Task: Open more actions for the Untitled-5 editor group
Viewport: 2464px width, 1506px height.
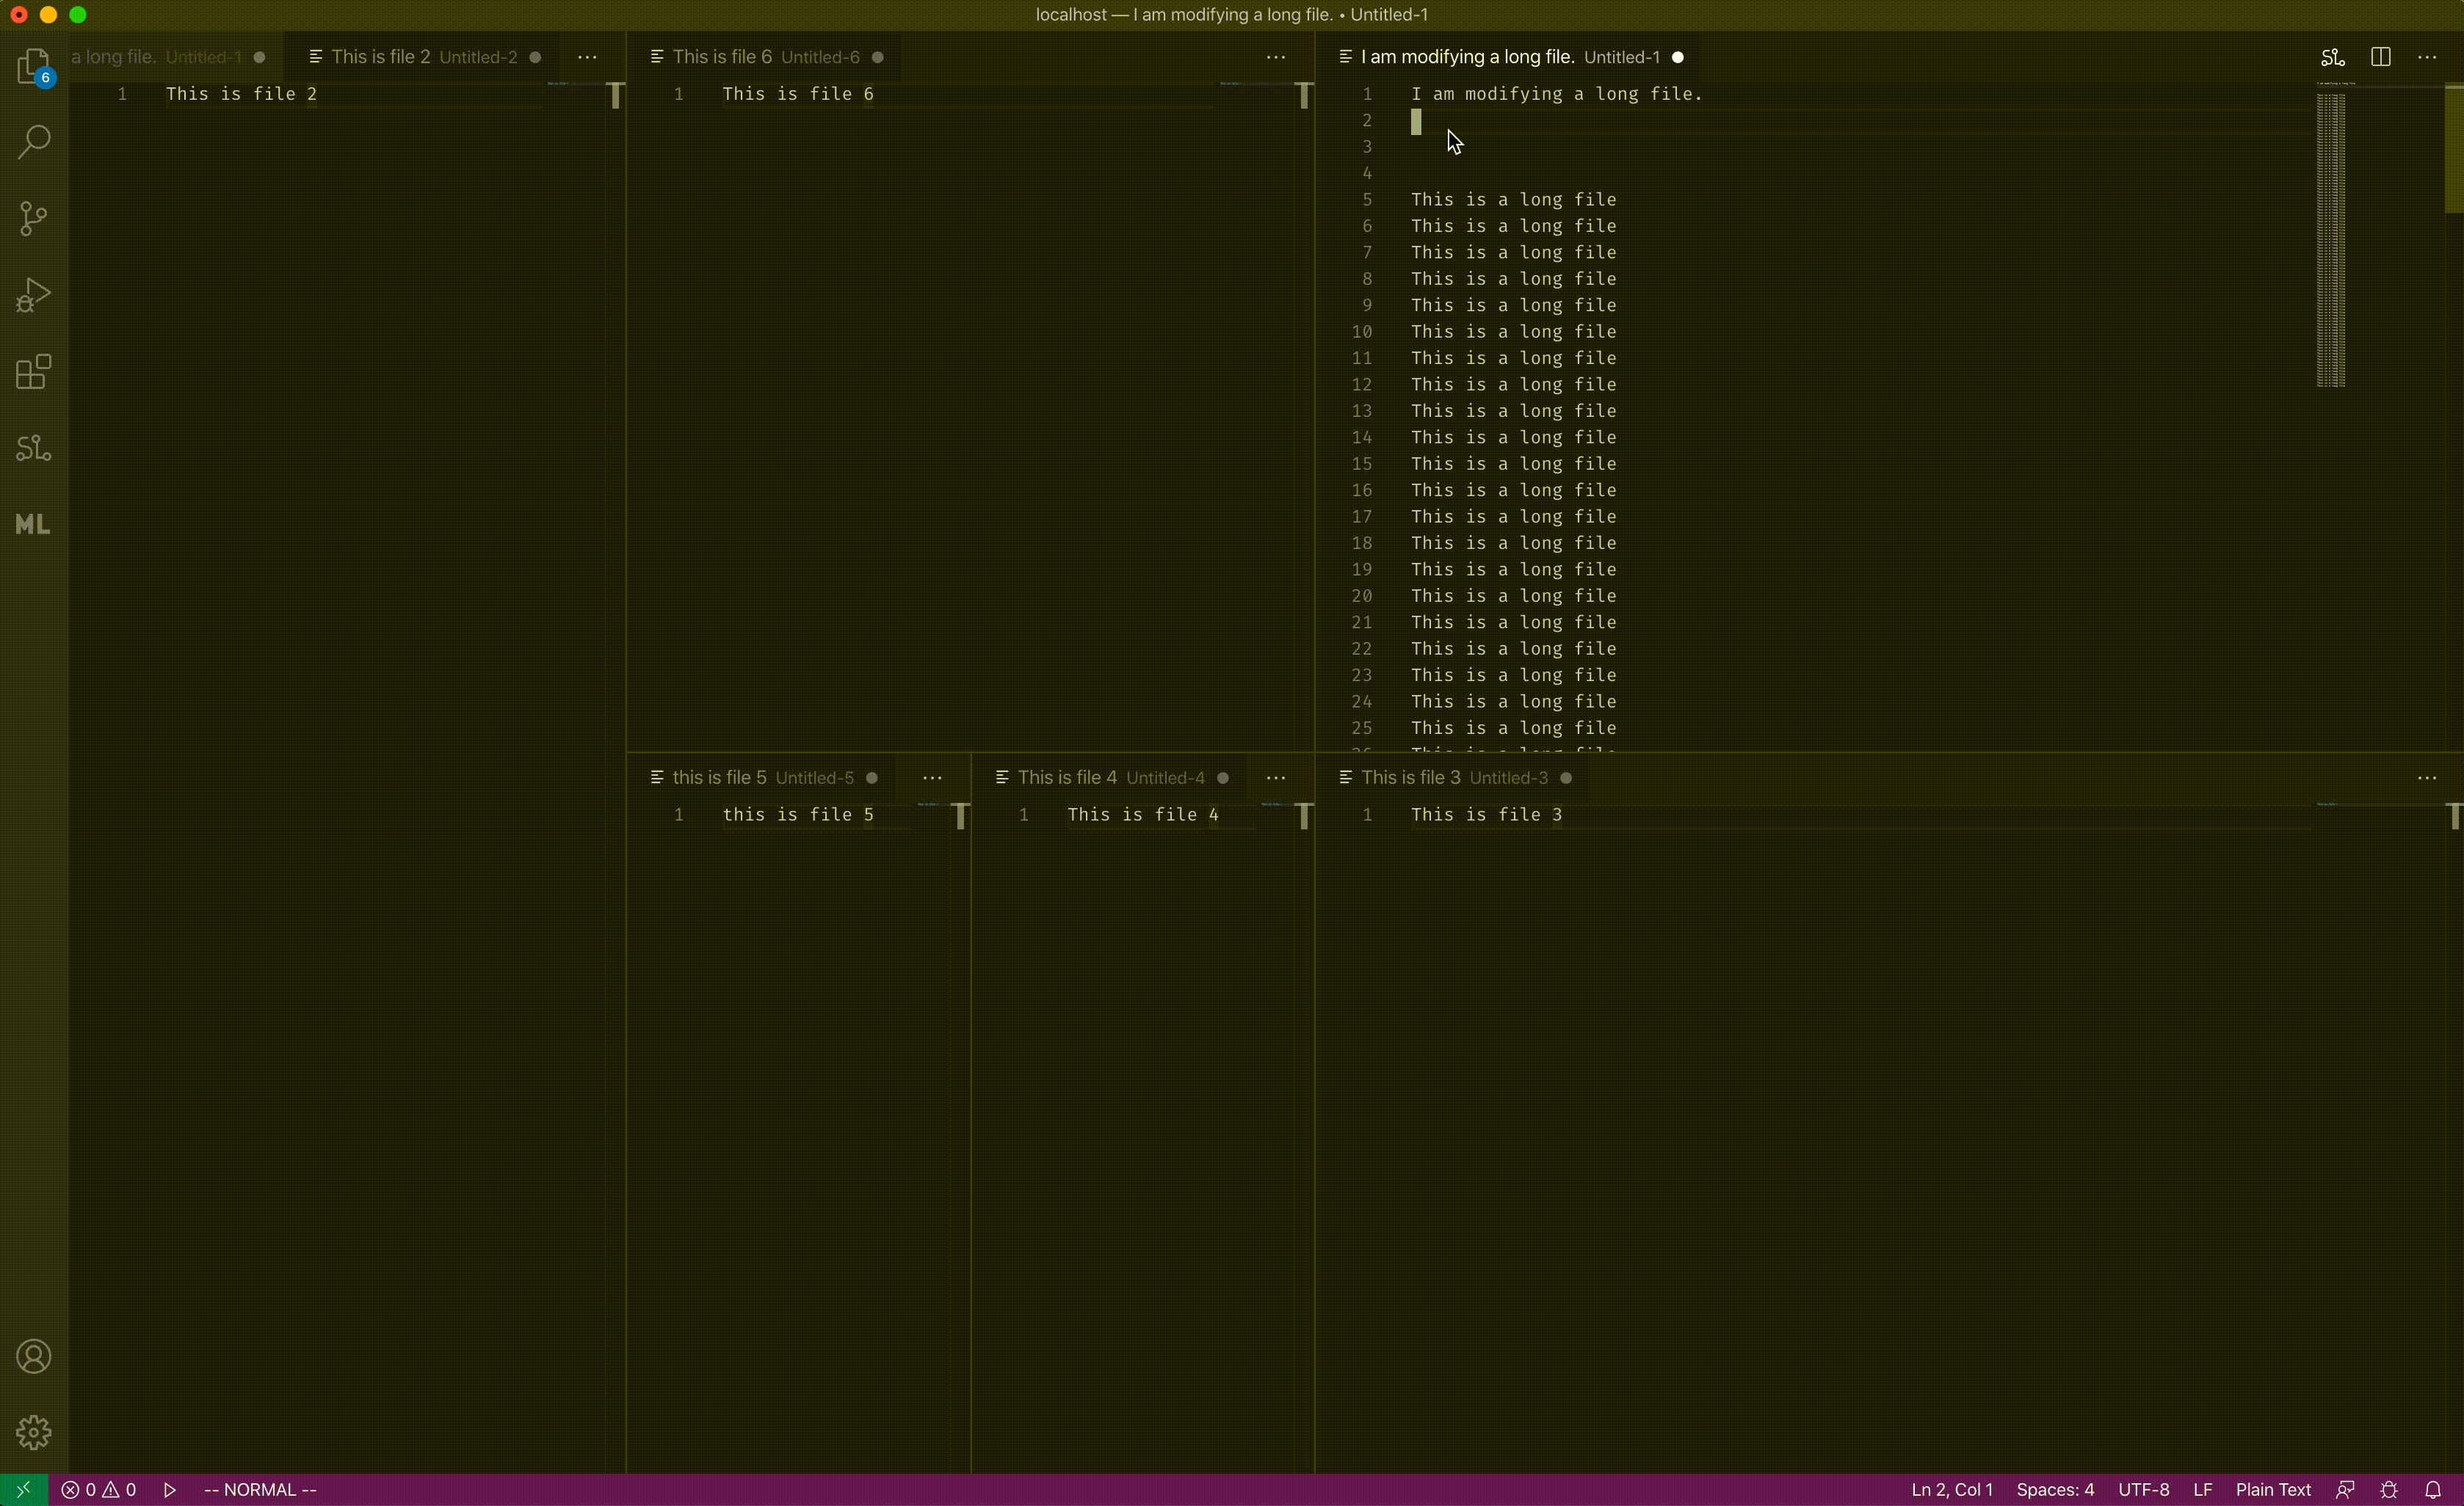Action: click(931, 777)
